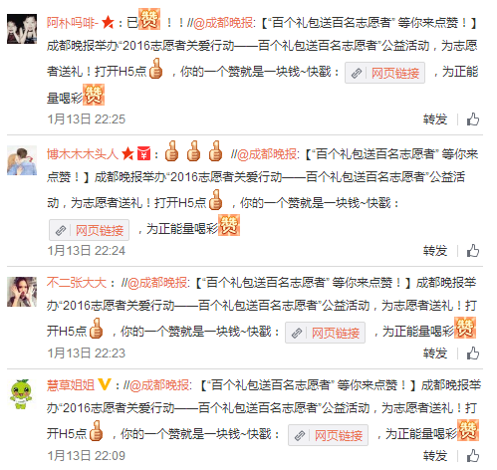Open 网页链接 in 阿朴吗啡-'s comment

[x=384, y=73]
